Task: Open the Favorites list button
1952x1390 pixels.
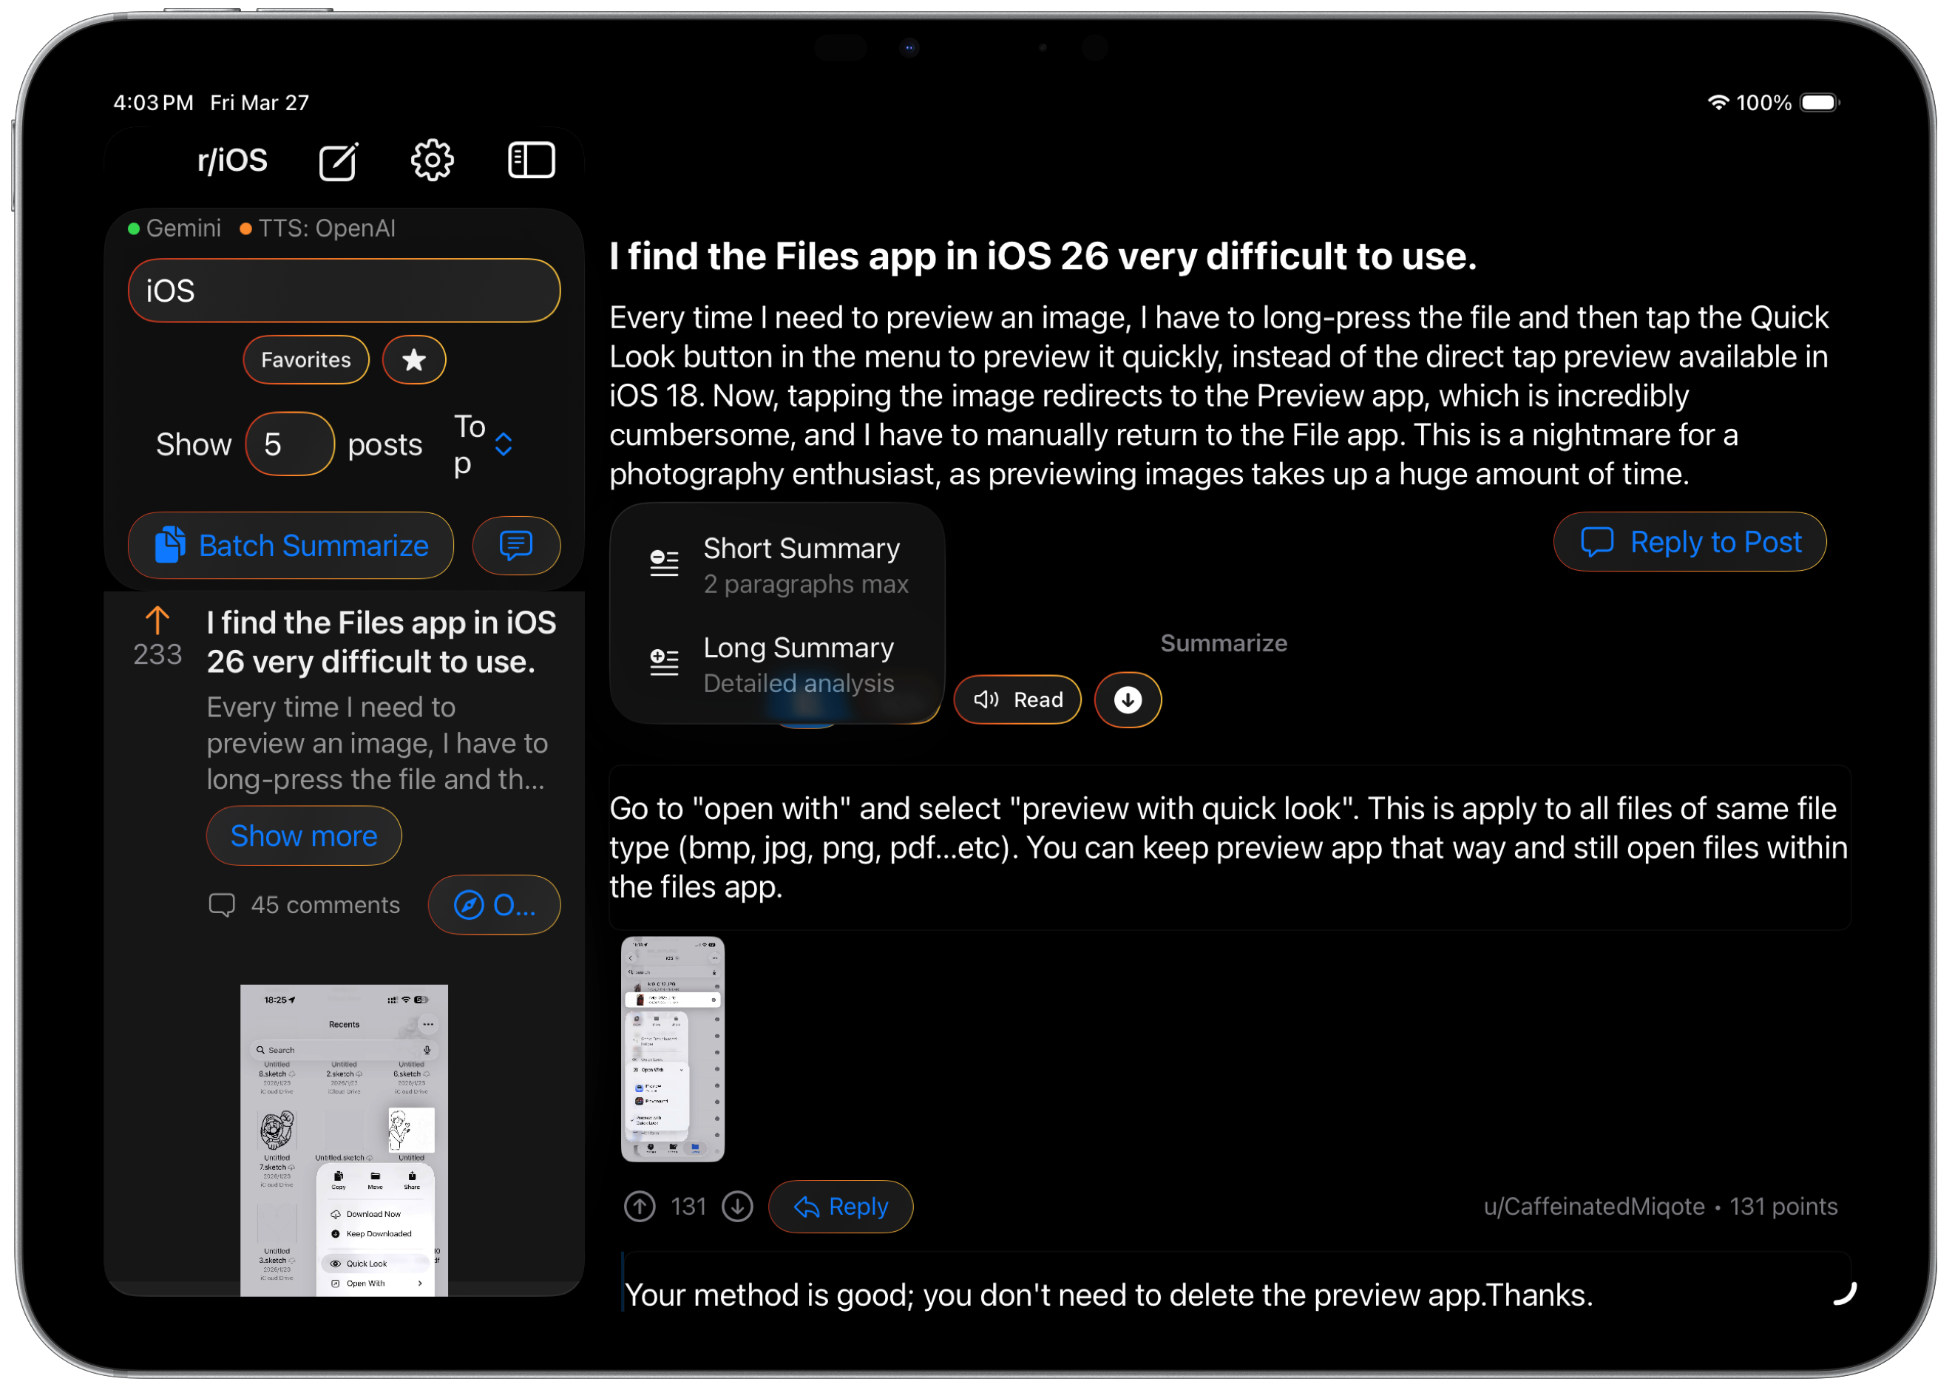Action: tap(305, 359)
